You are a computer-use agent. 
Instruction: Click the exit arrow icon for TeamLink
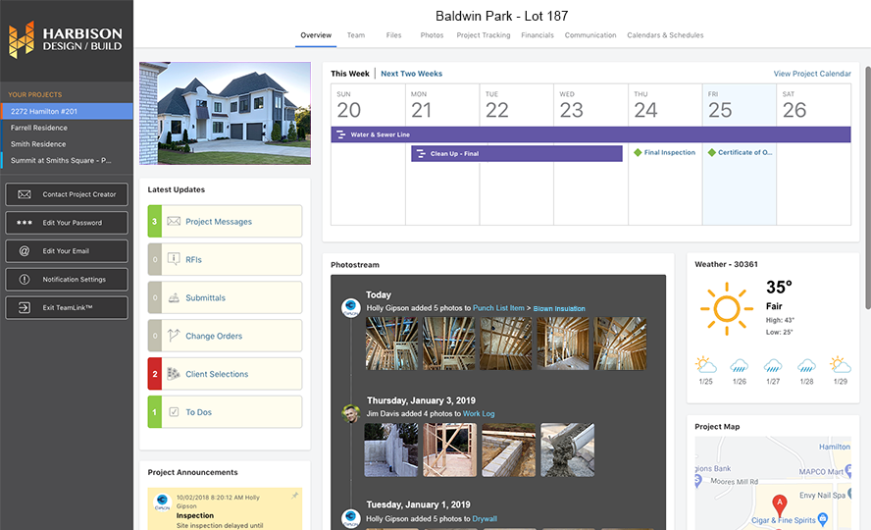pos(25,308)
